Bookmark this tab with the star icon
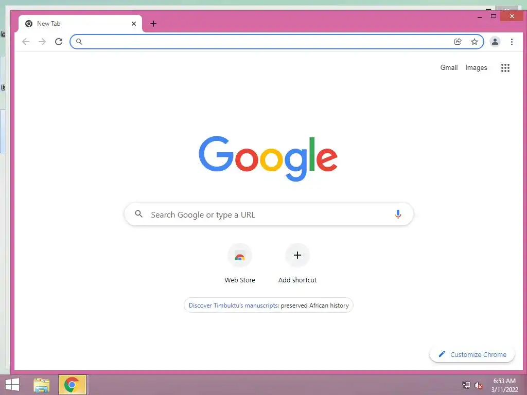The image size is (527, 395). 474,42
